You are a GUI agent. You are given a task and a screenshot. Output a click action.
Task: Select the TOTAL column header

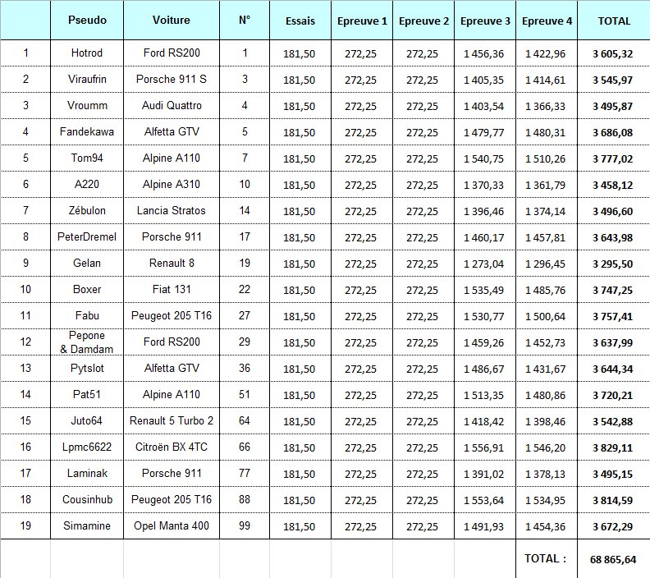coord(612,20)
